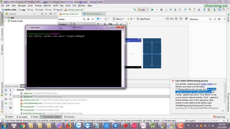230x129 pixels.
Task: Show warnings and errors info icon
Action: (x=186, y=19)
